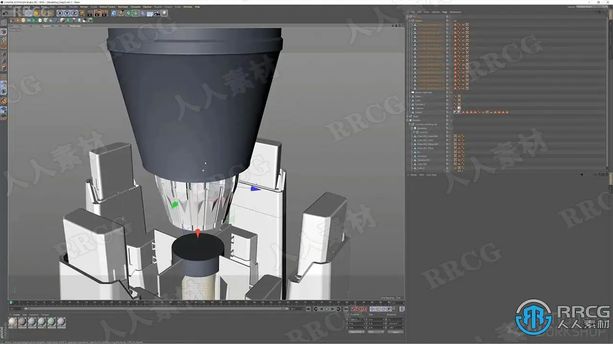Screen dimensions: 613x344
Task: Select the first material sphere thumbnail
Action: click(x=13, y=322)
